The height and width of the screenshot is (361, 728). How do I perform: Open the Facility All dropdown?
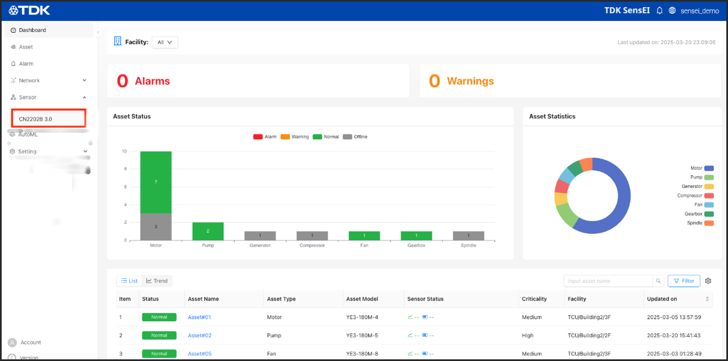click(165, 42)
